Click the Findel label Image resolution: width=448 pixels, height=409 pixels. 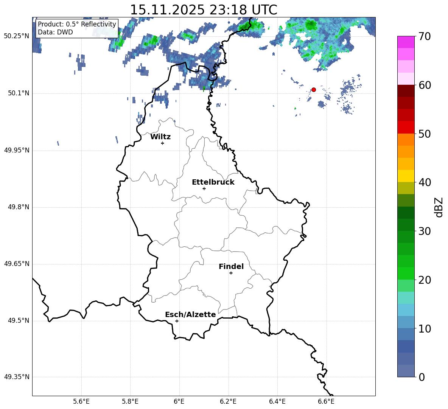pyautogui.click(x=231, y=266)
